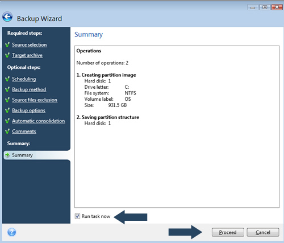The image size is (284, 243).
Task: Click the Proceed button
Action: pyautogui.click(x=228, y=232)
